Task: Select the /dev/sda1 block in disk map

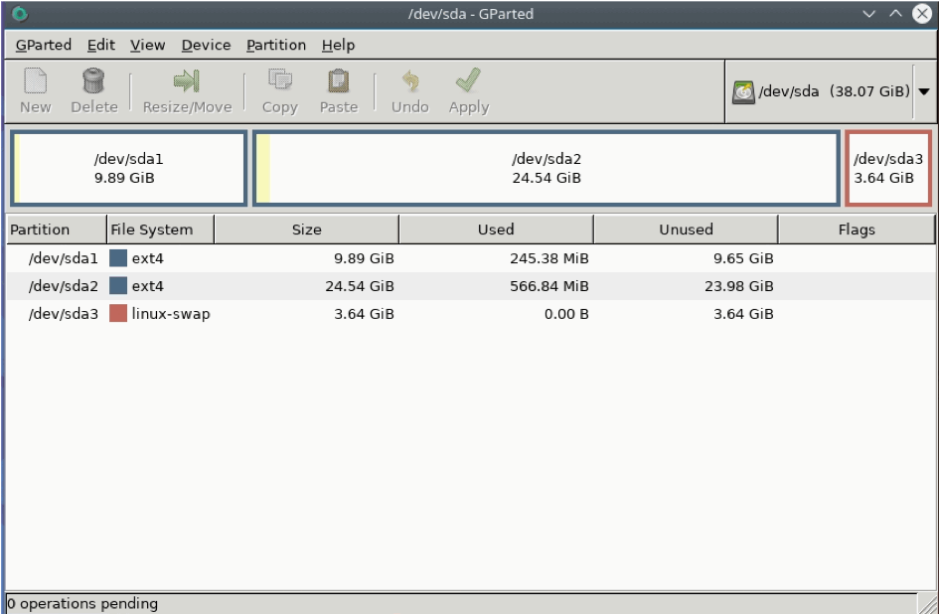Action: pyautogui.click(x=129, y=168)
